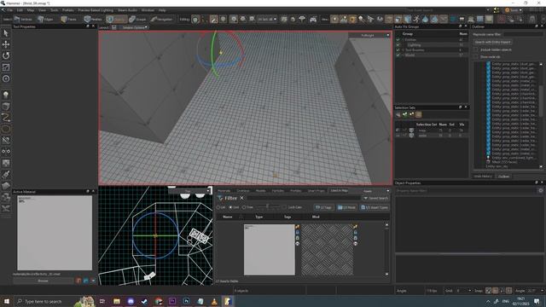Switch to the Materials tab
The image size is (546, 307).
tap(224, 191)
